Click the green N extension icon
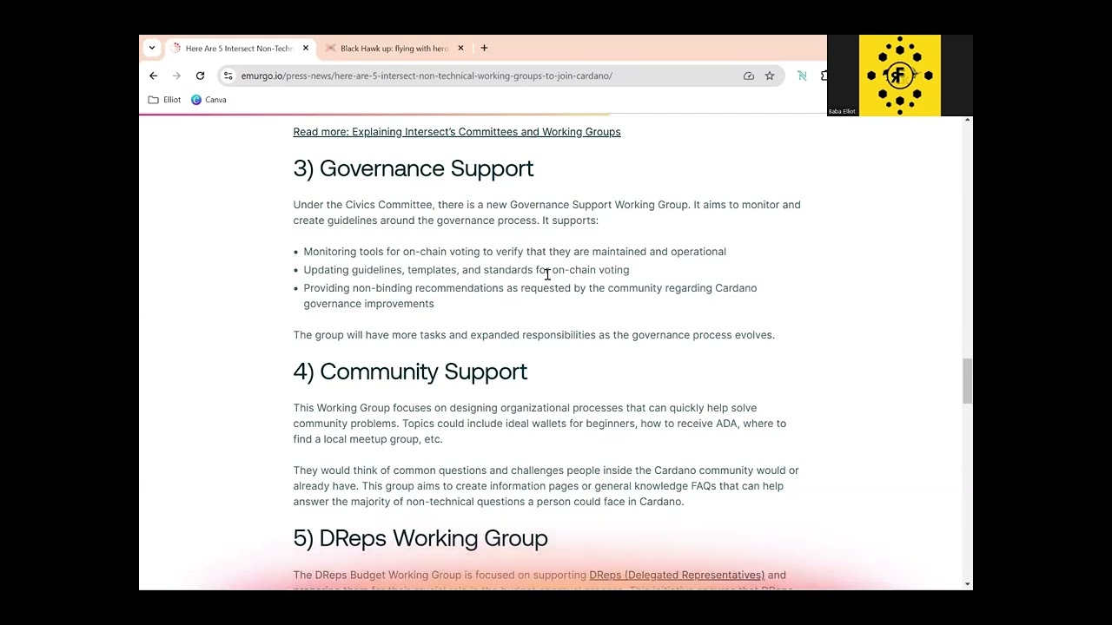 pos(802,76)
